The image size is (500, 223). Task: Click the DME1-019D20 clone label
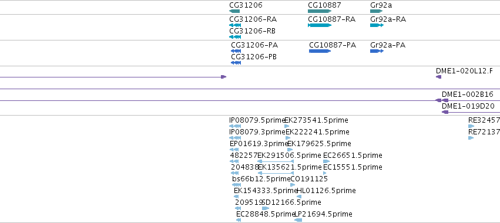pyautogui.click(x=468, y=106)
